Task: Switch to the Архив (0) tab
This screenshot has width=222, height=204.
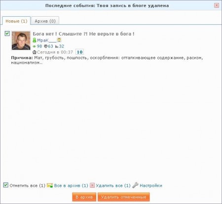Action: pos(45,21)
